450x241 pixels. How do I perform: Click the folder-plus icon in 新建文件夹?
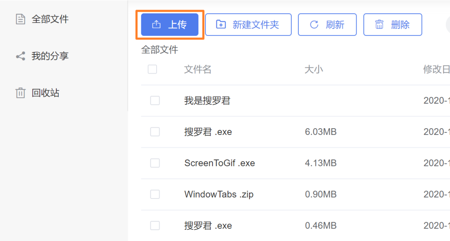(x=221, y=25)
